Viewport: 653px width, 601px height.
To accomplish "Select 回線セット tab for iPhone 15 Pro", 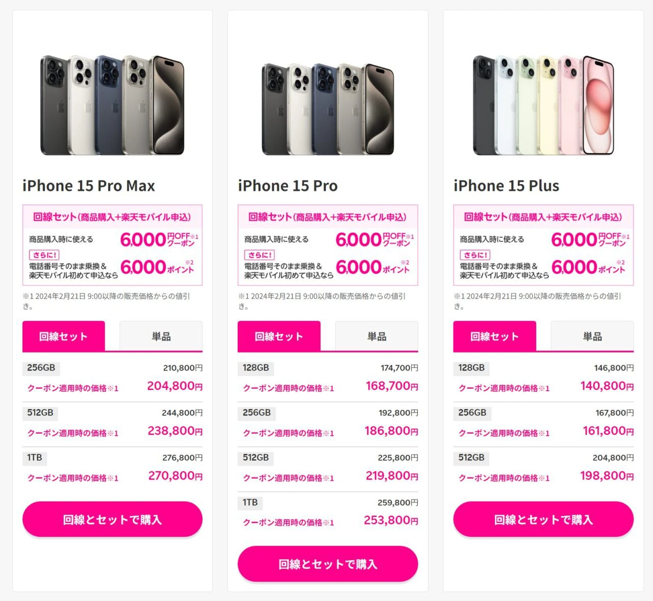I will (x=279, y=336).
